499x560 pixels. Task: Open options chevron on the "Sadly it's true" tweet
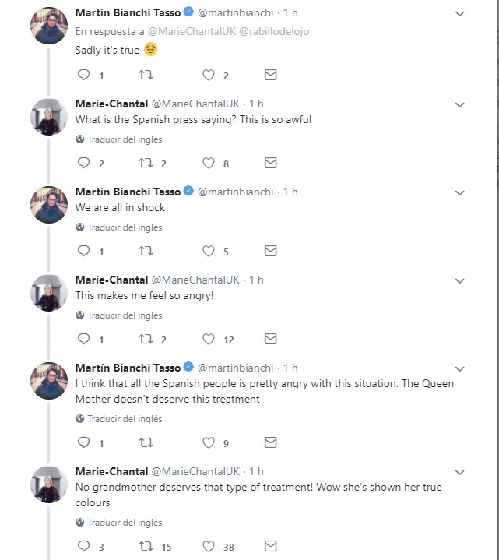click(x=459, y=14)
